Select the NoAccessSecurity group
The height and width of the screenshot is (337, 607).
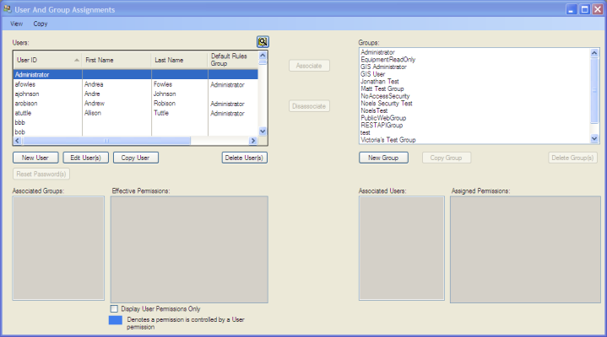(x=385, y=96)
